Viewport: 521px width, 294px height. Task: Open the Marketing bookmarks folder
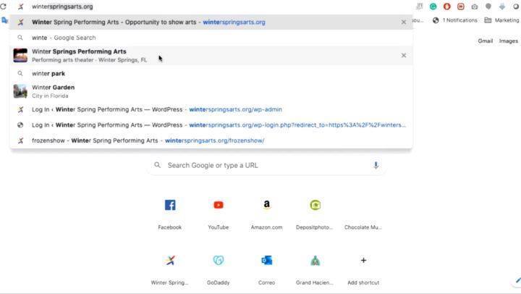tap(502, 20)
